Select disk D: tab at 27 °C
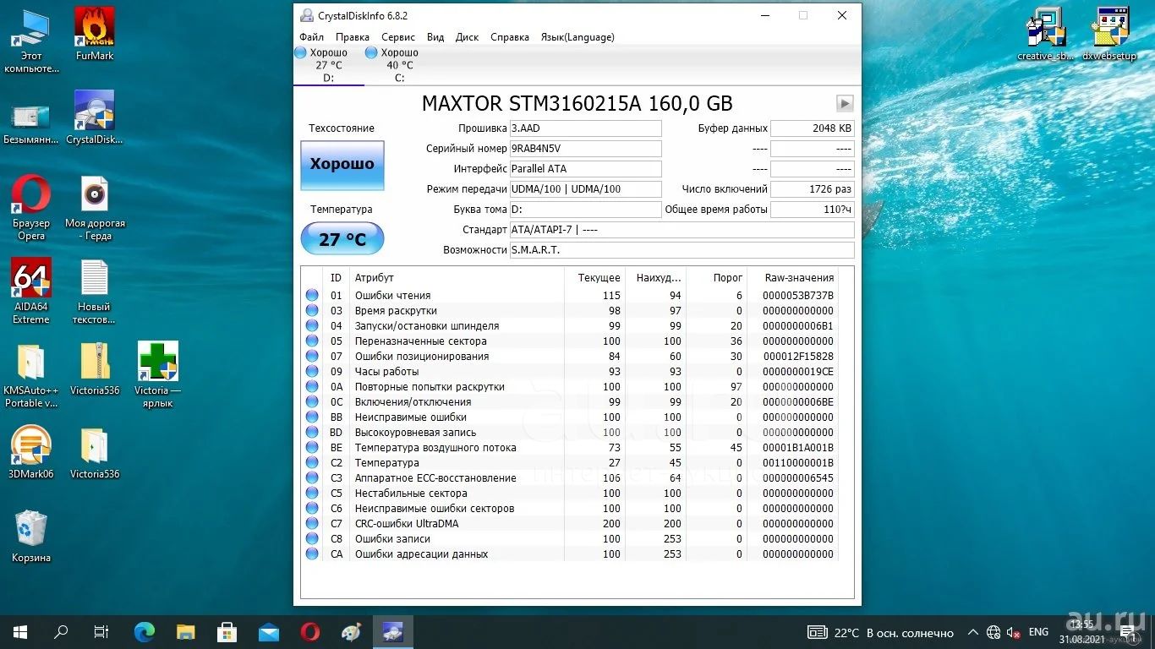The width and height of the screenshot is (1155, 649). pos(329,65)
